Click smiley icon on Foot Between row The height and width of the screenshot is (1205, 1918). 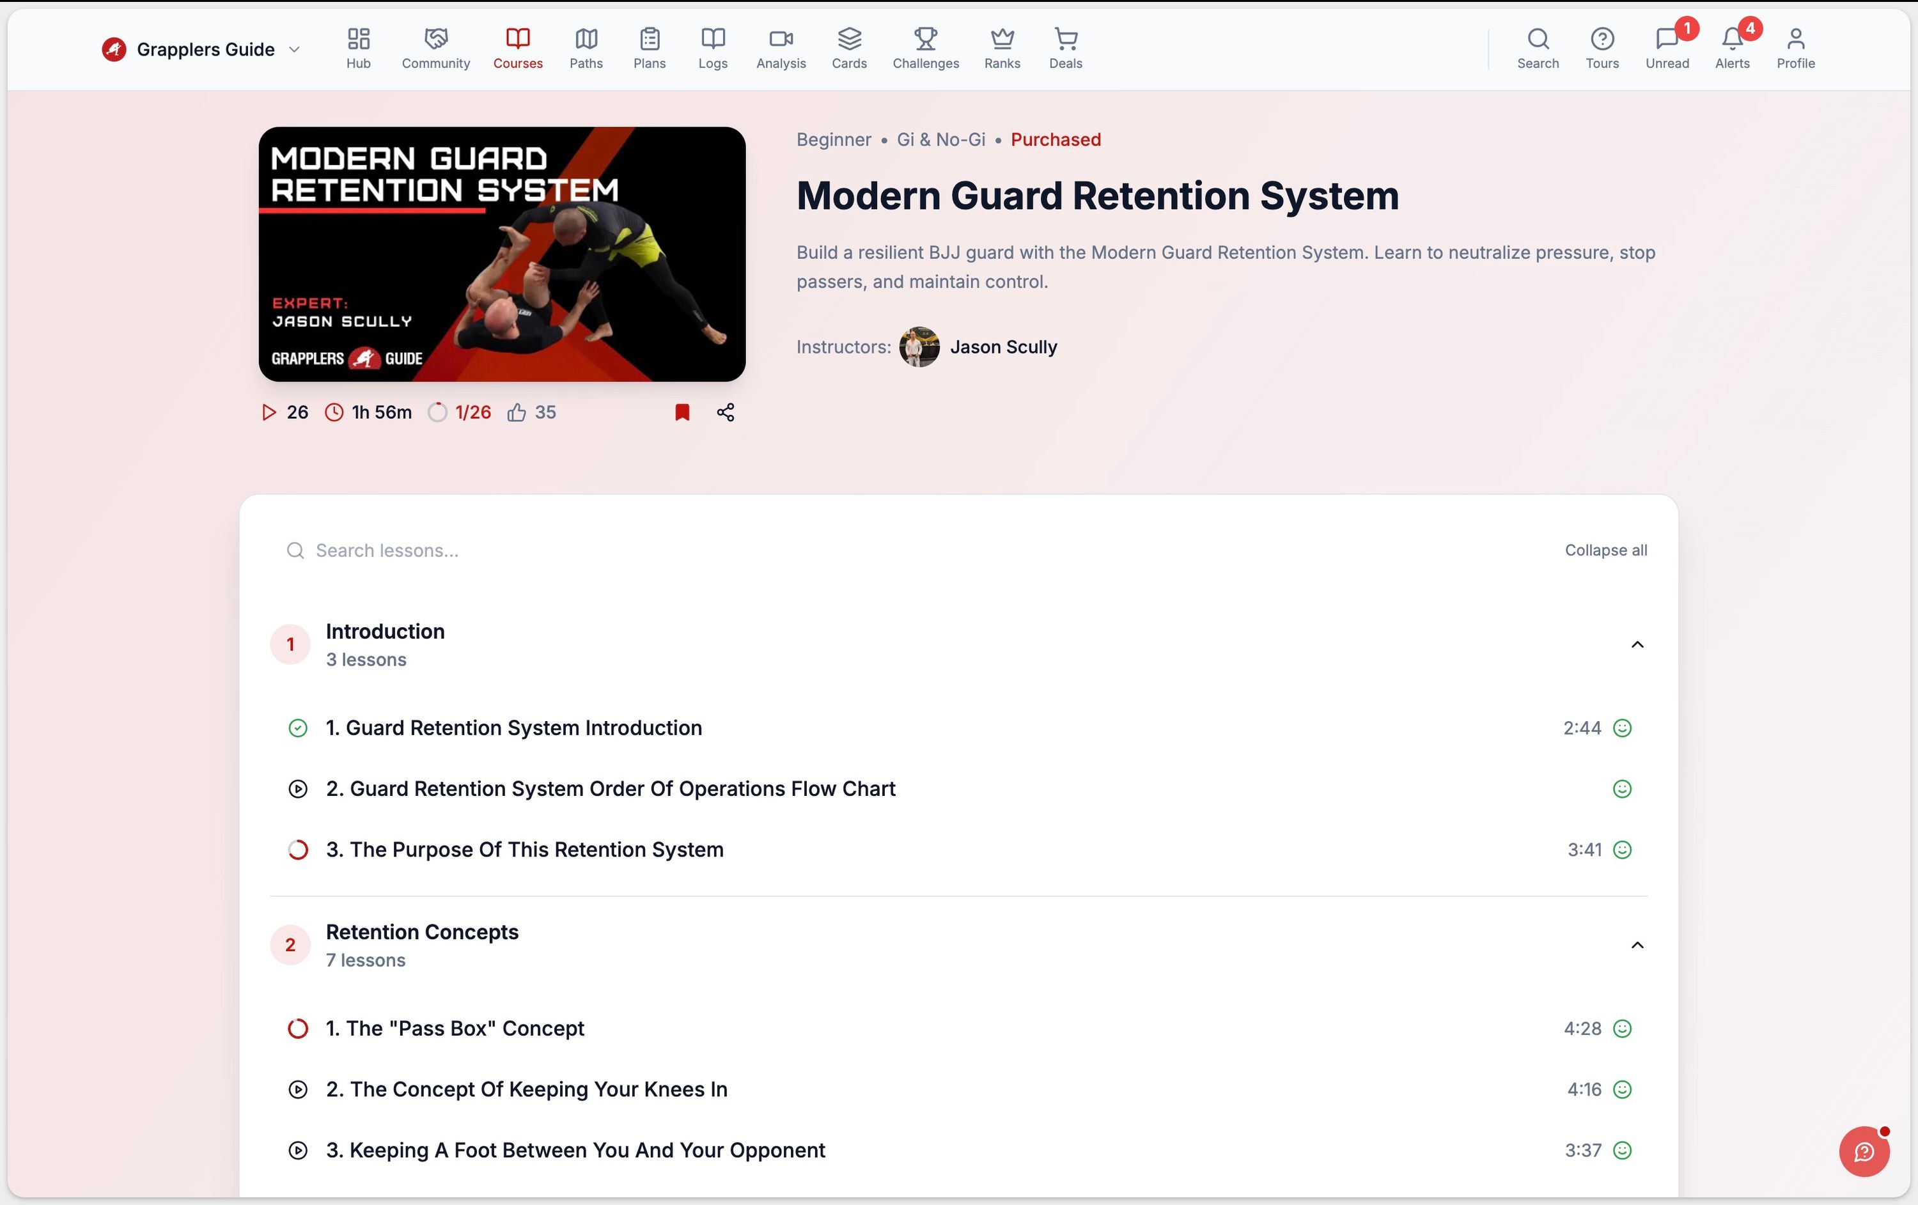click(x=1622, y=1150)
